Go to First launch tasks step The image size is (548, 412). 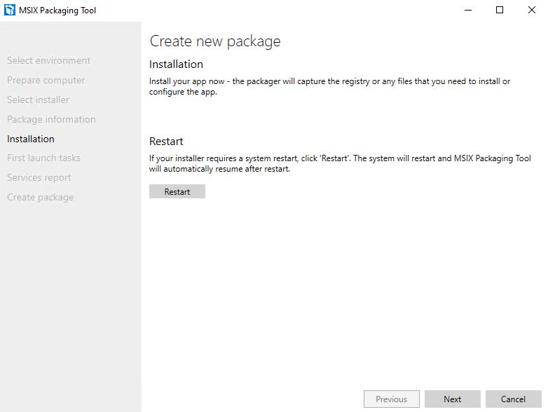click(43, 158)
